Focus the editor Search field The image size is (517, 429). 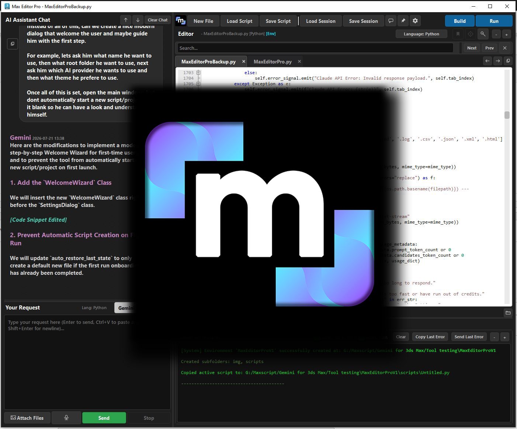[x=315, y=48]
